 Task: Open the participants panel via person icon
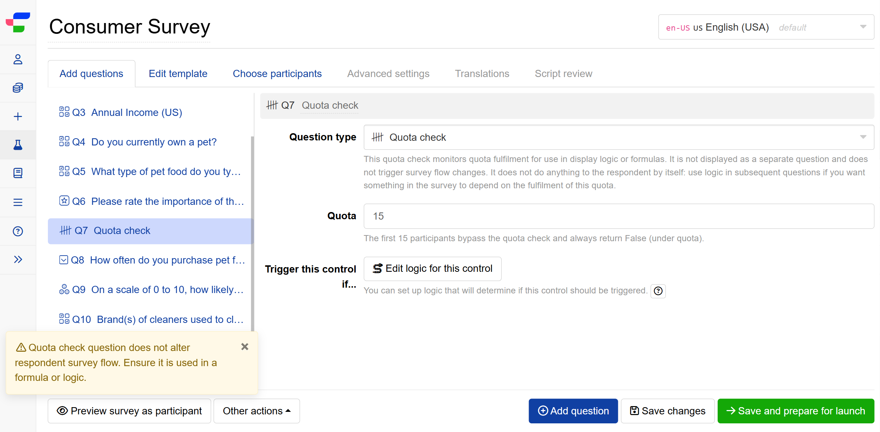pyautogui.click(x=18, y=59)
